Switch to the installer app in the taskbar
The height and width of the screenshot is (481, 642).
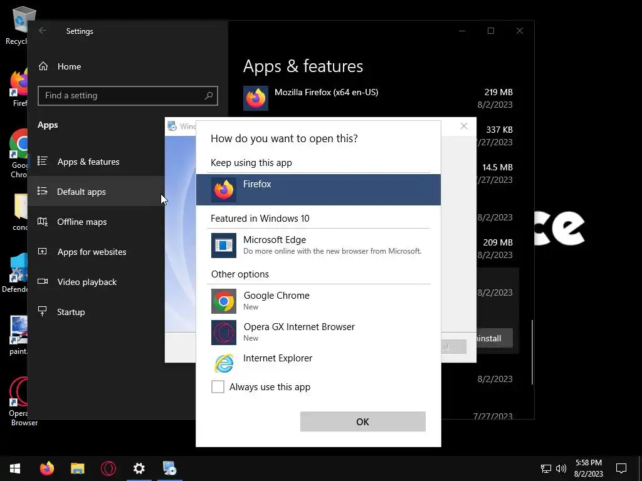pyautogui.click(x=169, y=468)
